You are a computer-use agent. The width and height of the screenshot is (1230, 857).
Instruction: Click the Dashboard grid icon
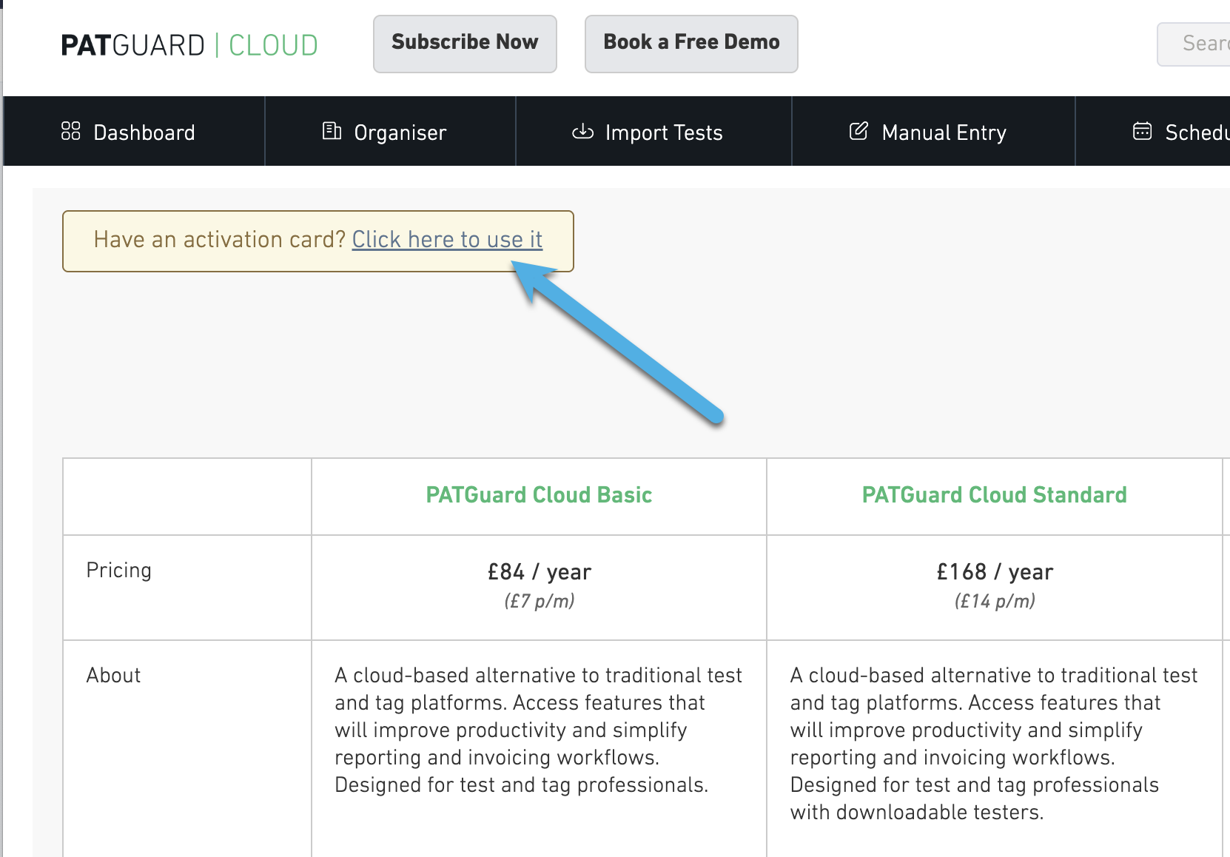(70, 131)
